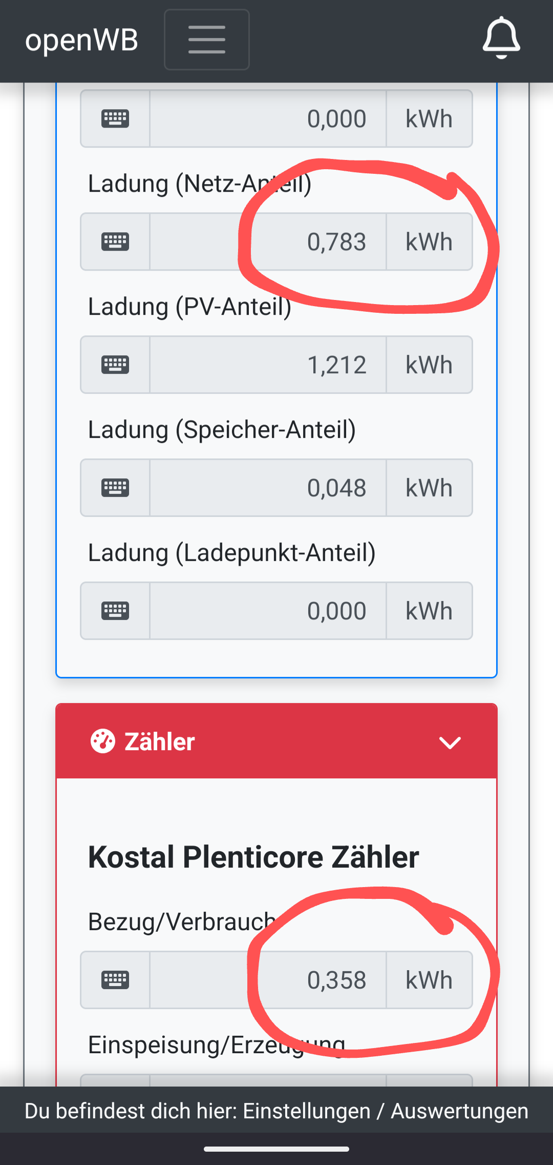The width and height of the screenshot is (553, 1165).
Task: Click keyboard icon beside Speicher-Anteil value
Action: (x=115, y=488)
